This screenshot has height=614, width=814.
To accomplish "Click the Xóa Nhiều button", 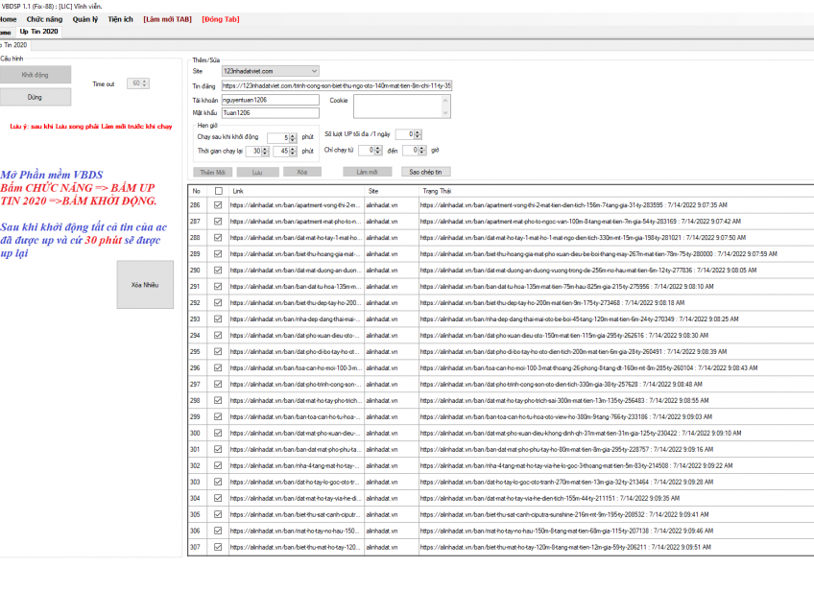I will click(145, 285).
